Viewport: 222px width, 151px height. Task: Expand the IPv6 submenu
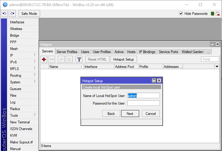(x=35, y=62)
